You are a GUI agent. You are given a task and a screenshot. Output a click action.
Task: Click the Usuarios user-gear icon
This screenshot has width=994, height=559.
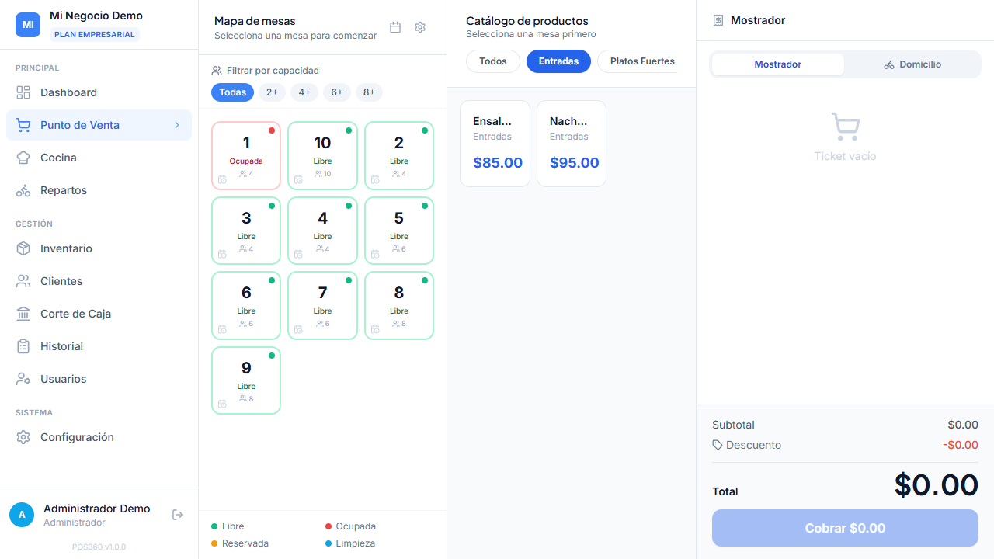23,379
